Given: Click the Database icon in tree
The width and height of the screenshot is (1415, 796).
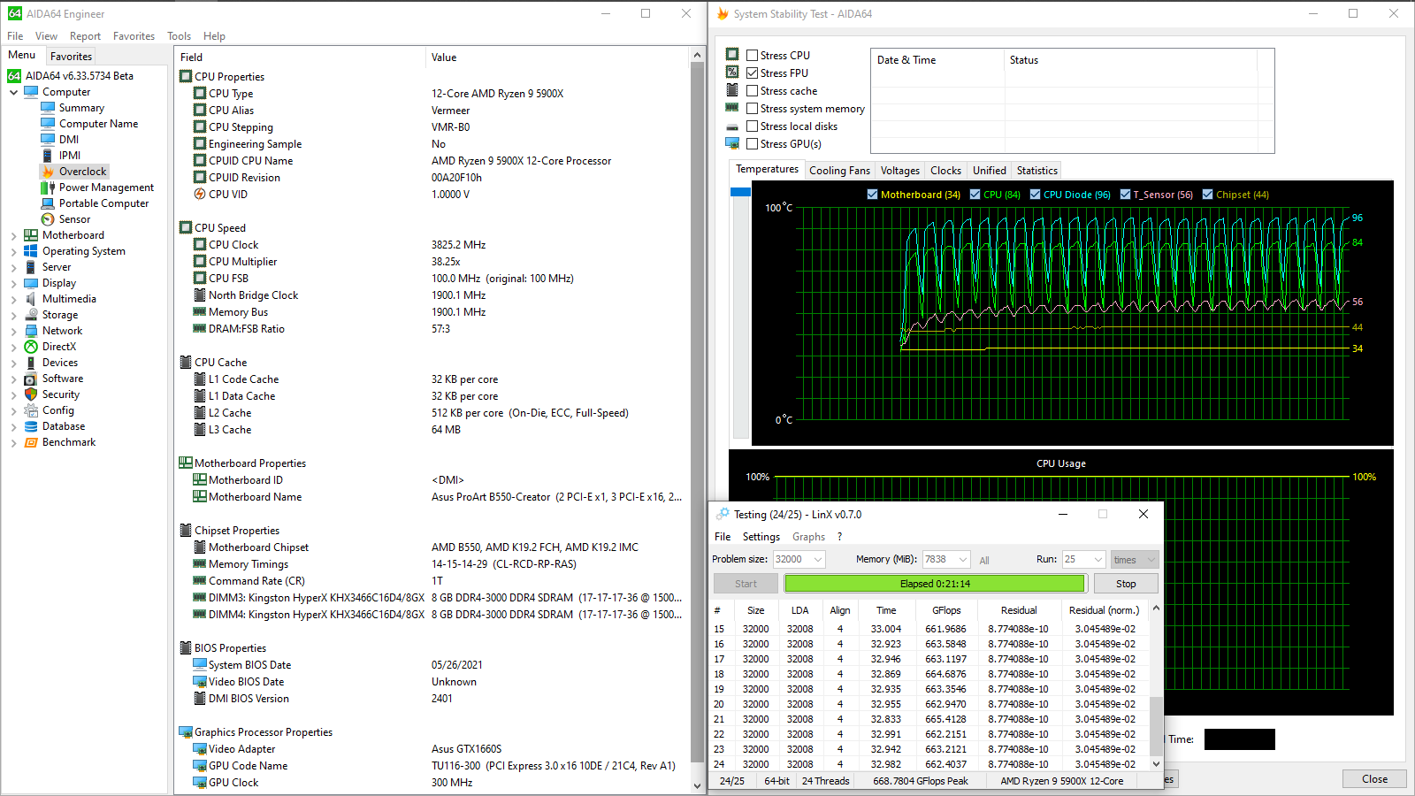Looking at the screenshot, I should 31,426.
